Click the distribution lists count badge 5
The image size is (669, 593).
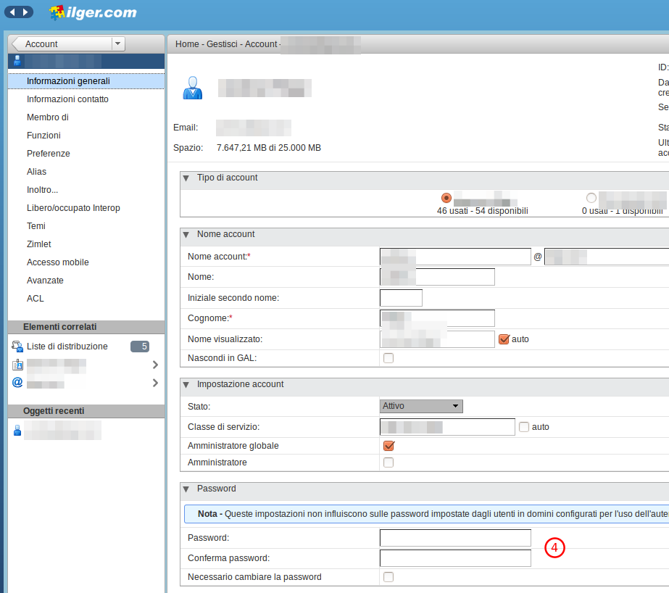[140, 347]
